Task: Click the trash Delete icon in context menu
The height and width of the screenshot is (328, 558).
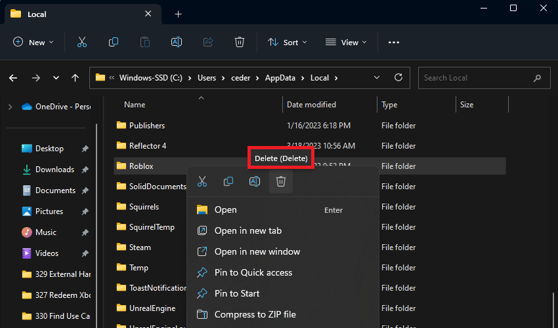Action: point(281,181)
